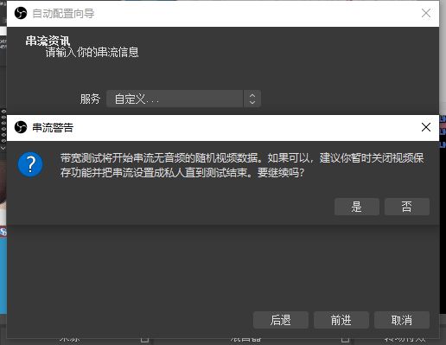The image size is (446, 345).
Task: Click 取消 to cancel the wizard
Action: pyautogui.click(x=402, y=320)
